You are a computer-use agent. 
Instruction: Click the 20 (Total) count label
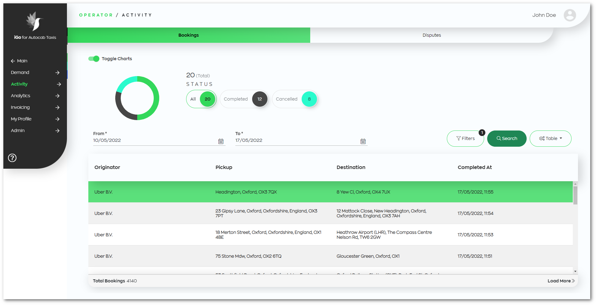[198, 75]
